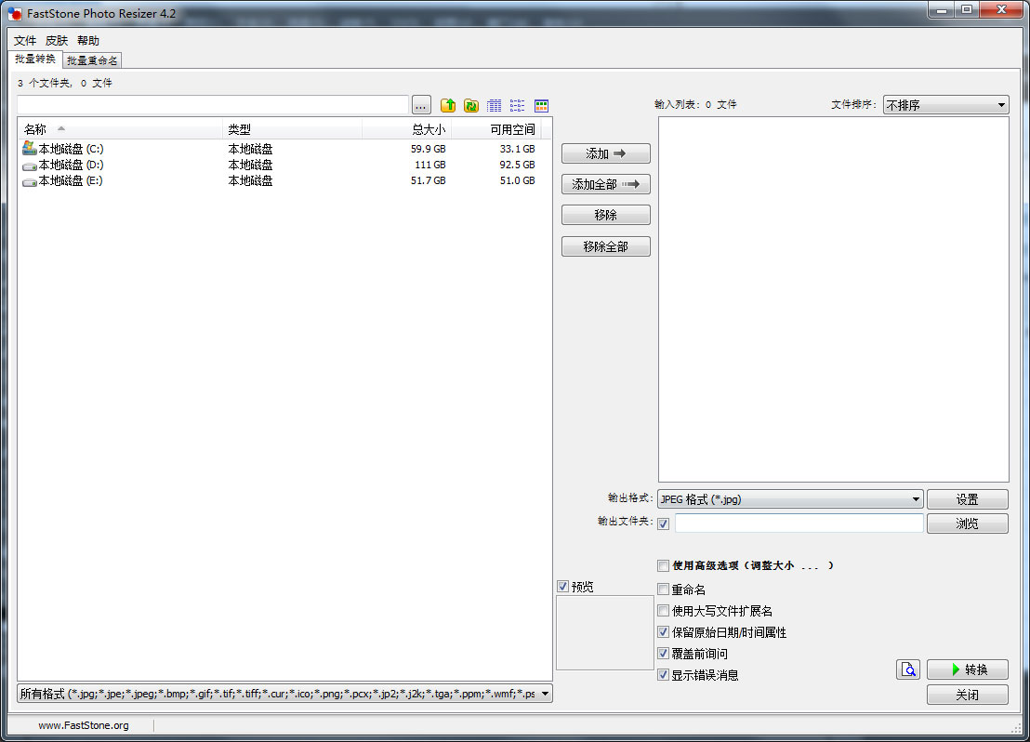
Task: Open the 皮肤 menu
Action: click(x=57, y=41)
